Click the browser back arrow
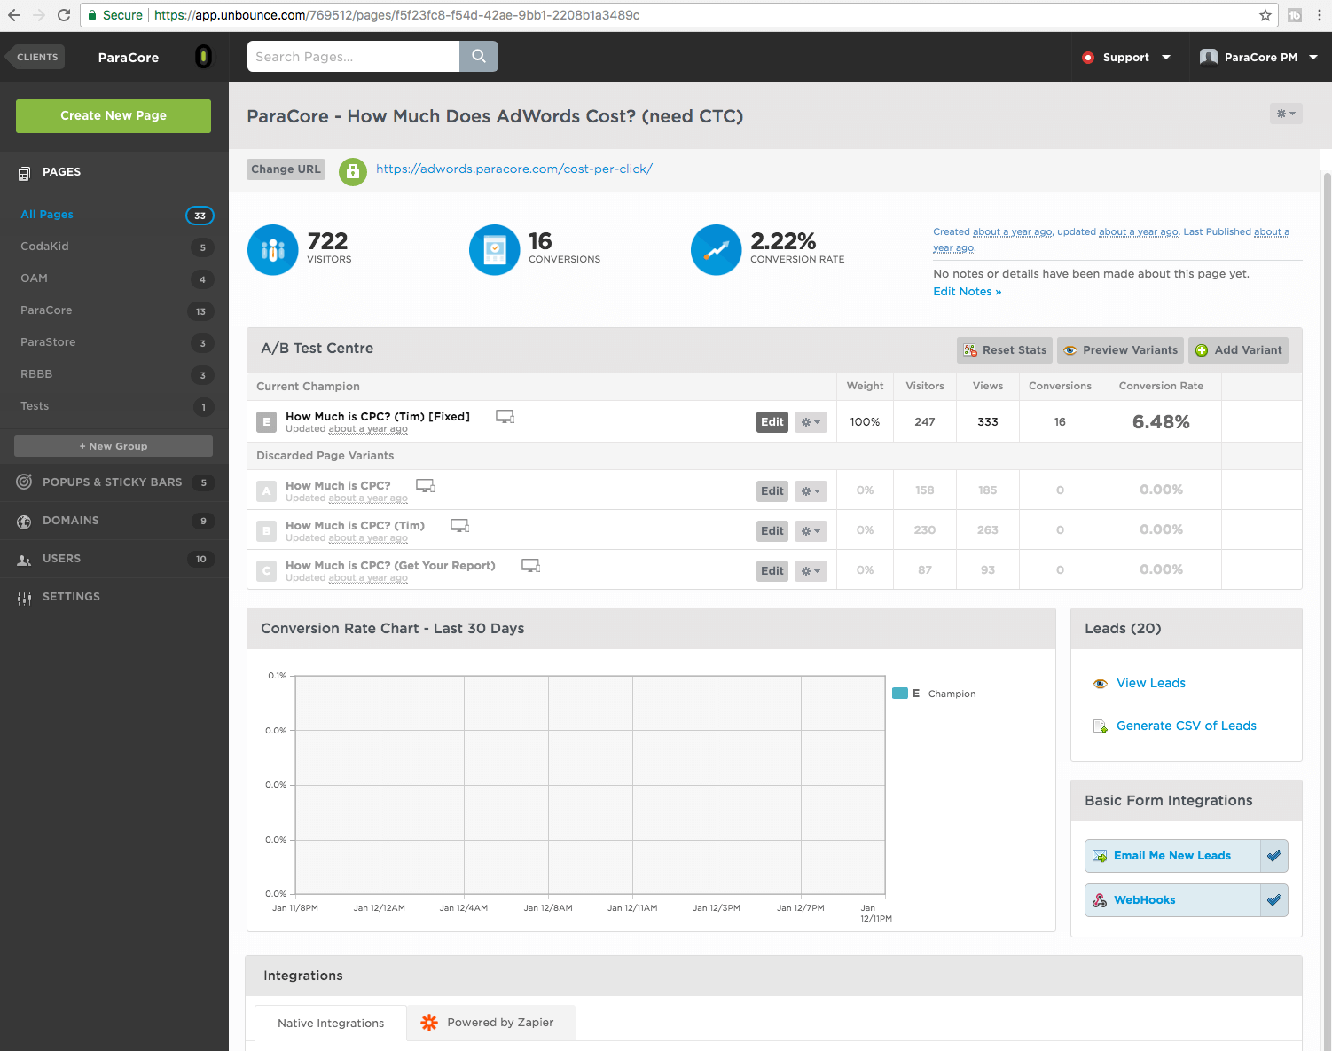Screen dimensions: 1332x1051 [14, 15]
